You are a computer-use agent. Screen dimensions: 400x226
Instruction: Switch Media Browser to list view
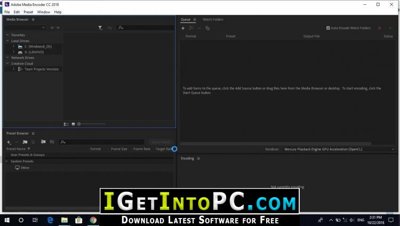click(66, 124)
